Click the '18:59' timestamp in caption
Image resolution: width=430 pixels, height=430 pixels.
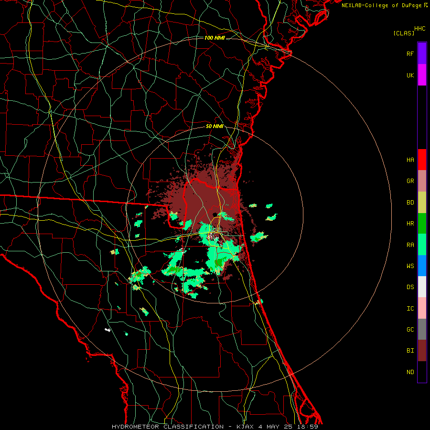coord(307,427)
